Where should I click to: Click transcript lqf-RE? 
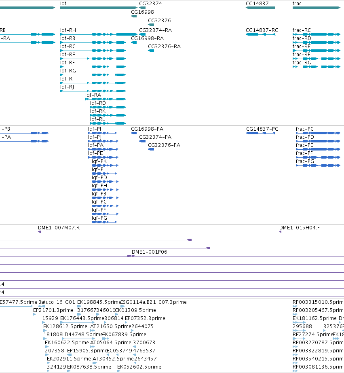click(68, 55)
